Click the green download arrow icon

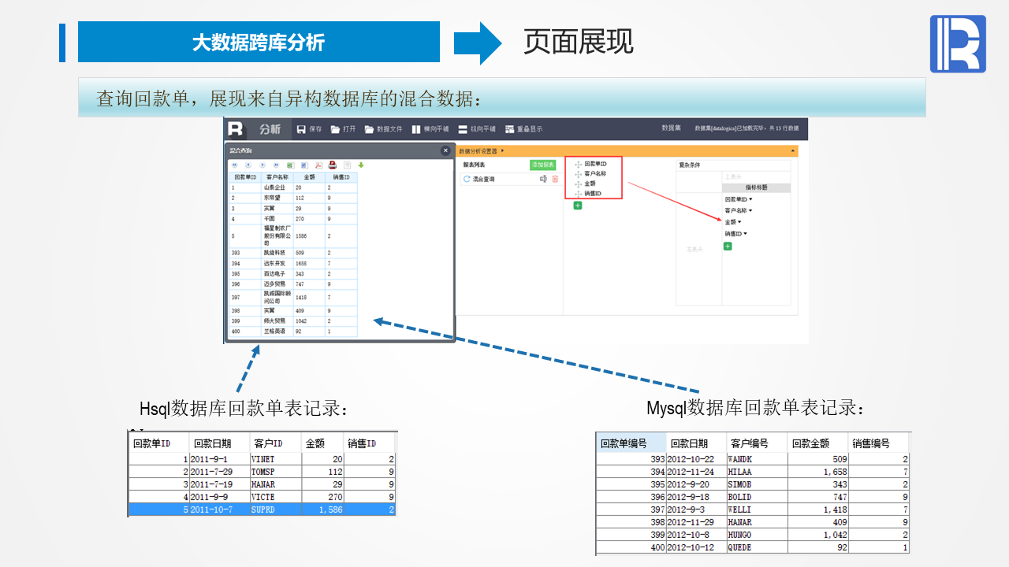tap(361, 165)
